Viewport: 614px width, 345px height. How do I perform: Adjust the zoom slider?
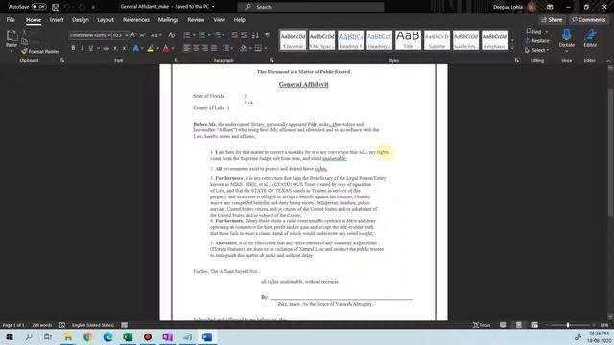(568, 325)
